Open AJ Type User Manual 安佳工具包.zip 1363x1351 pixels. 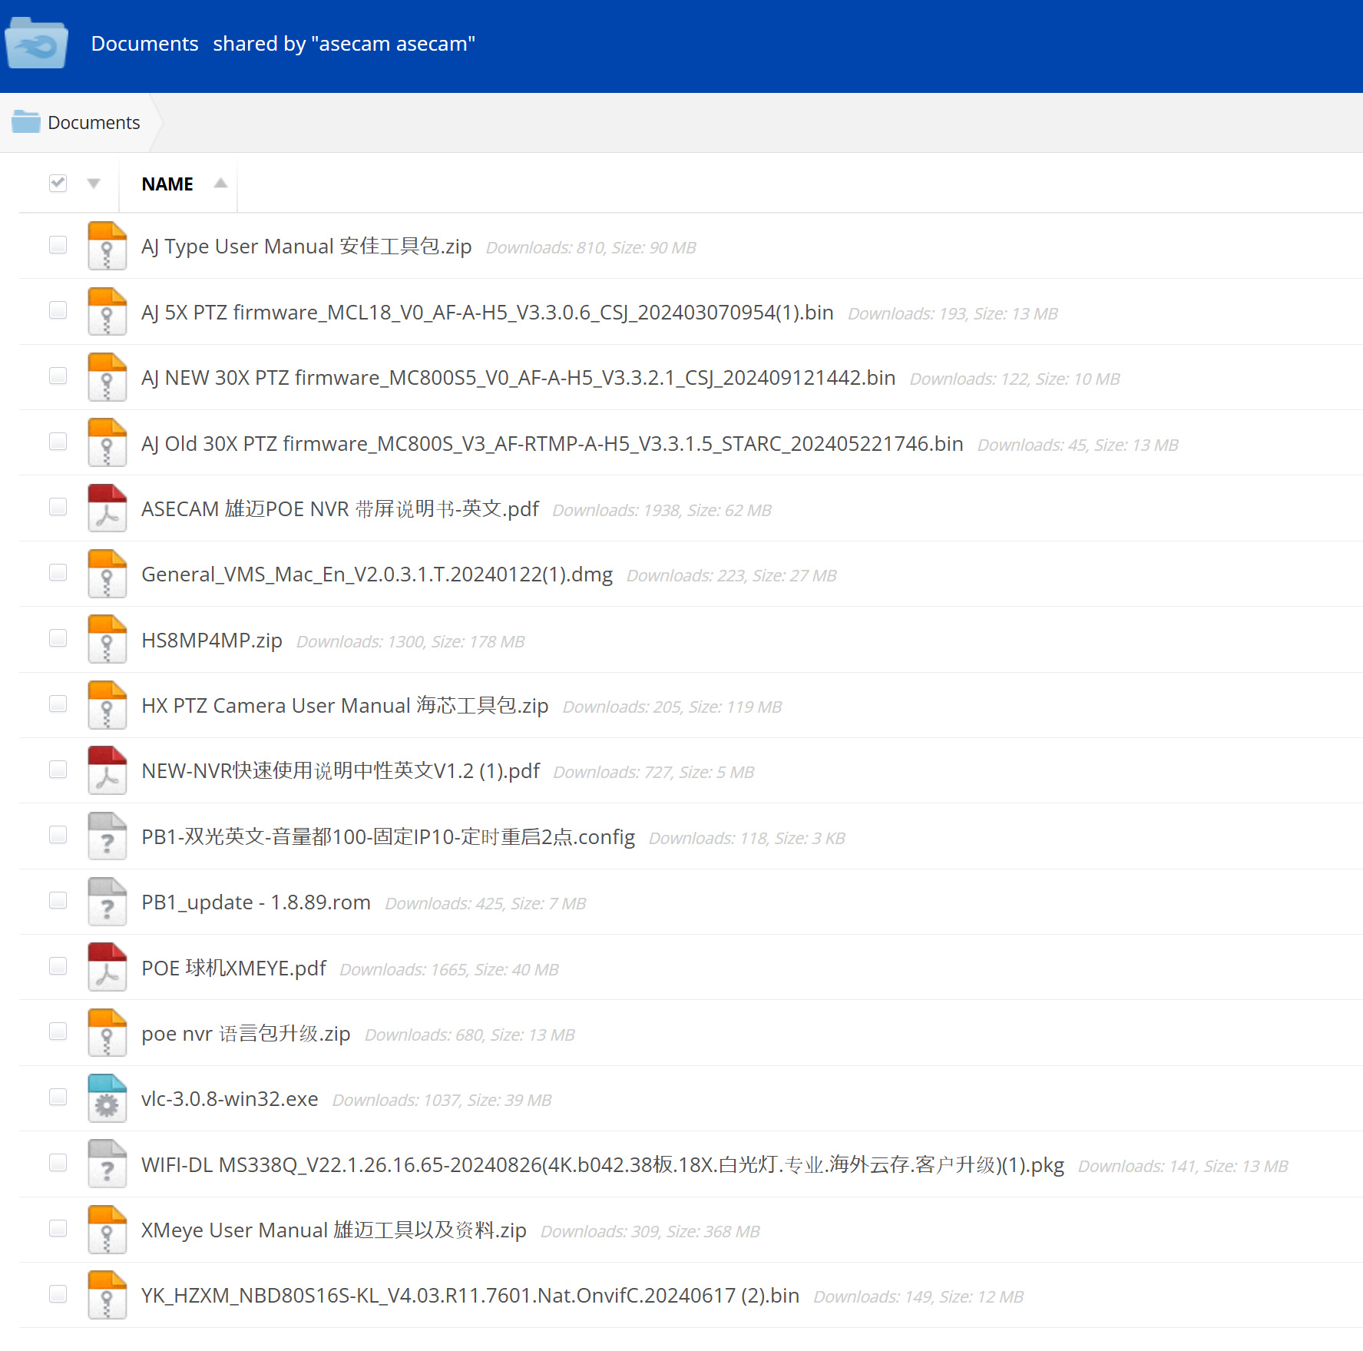click(306, 247)
